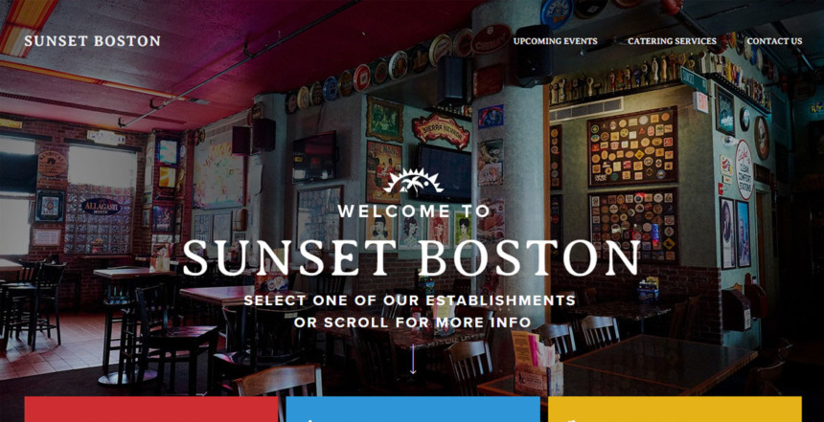This screenshot has height=422, width=824.
Task: Click the Or Scroll For More Info line
Action: click(412, 322)
